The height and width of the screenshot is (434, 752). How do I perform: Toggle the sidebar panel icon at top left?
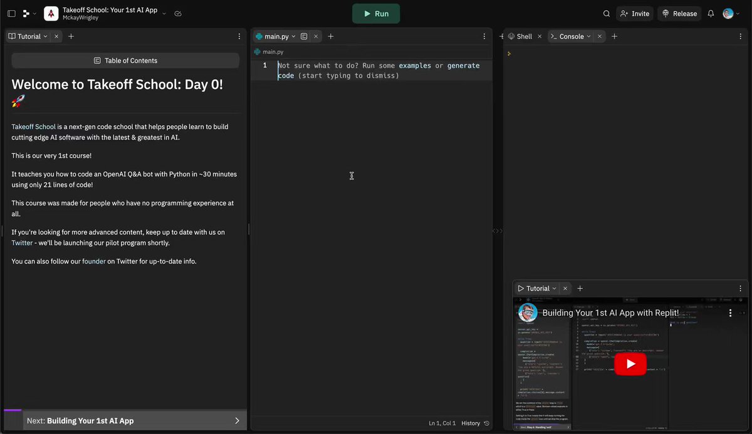click(x=11, y=13)
